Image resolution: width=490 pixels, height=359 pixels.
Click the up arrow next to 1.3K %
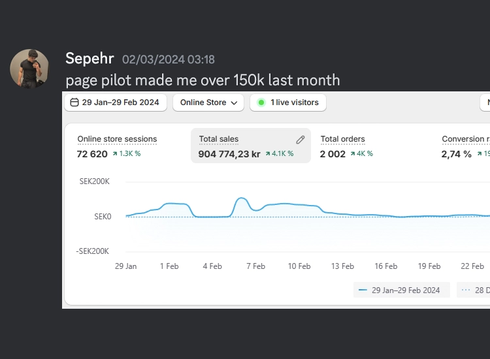tap(115, 154)
